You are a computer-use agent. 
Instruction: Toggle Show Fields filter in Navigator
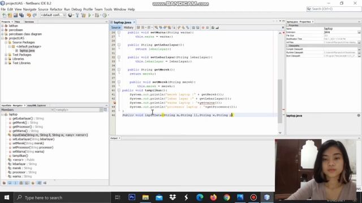[x=10, y=183]
